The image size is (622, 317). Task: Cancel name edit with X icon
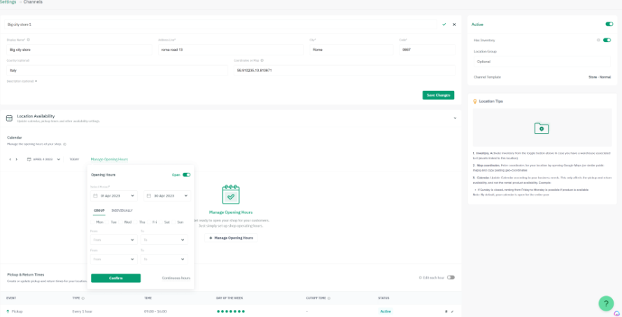[454, 24]
